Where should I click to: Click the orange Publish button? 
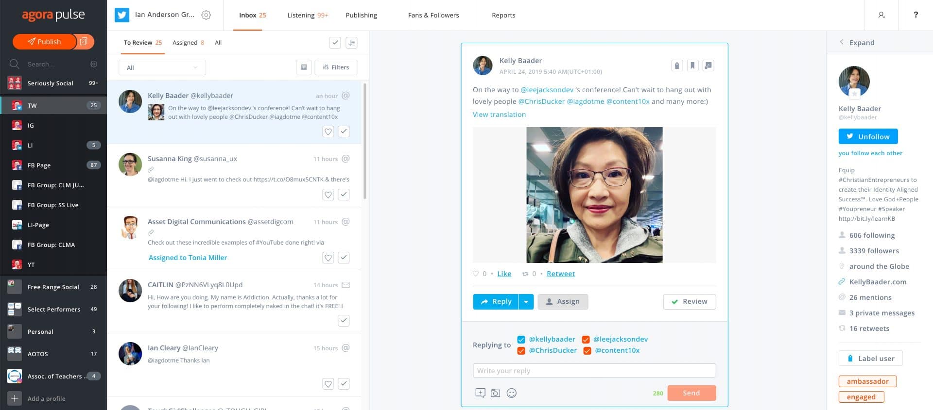point(44,42)
